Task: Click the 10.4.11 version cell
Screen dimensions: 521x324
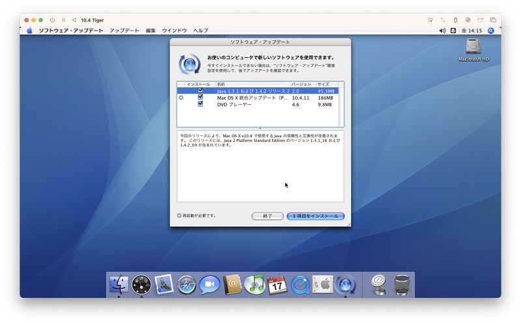Action: pyautogui.click(x=300, y=98)
